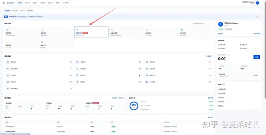The image size is (266, 135).
Task: Click the blue recharge button beside 0.00
Action: 257,57
